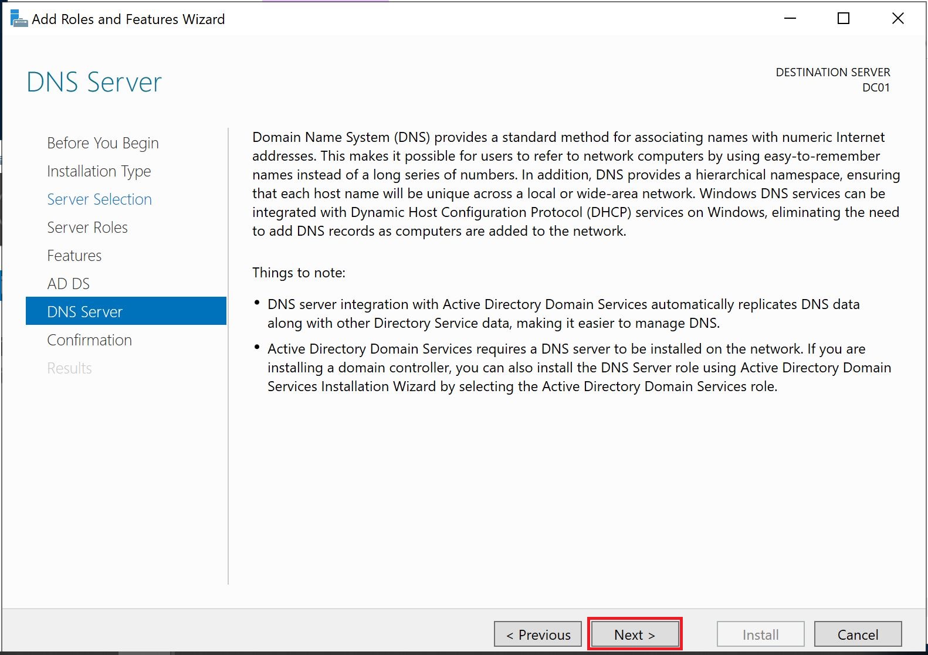Click the disabled Results step

click(x=70, y=368)
